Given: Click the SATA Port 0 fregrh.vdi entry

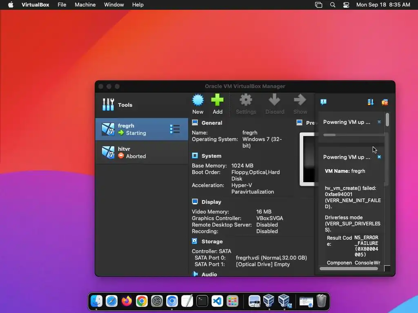Looking at the screenshot, I should click(271, 258).
